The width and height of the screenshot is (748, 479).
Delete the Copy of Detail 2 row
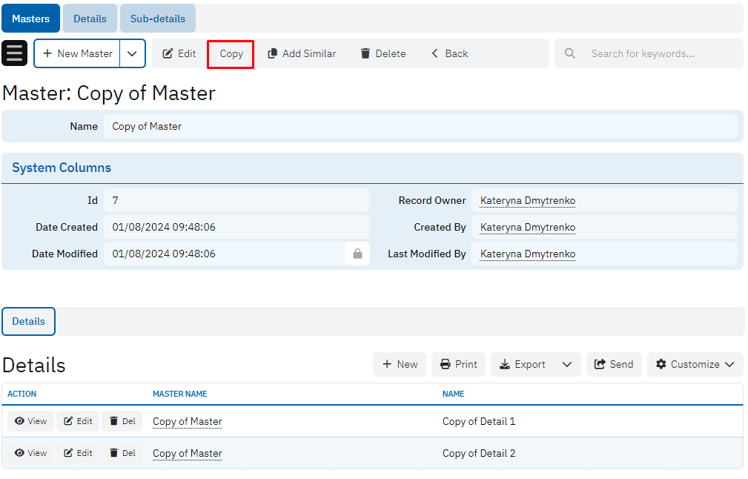point(122,453)
